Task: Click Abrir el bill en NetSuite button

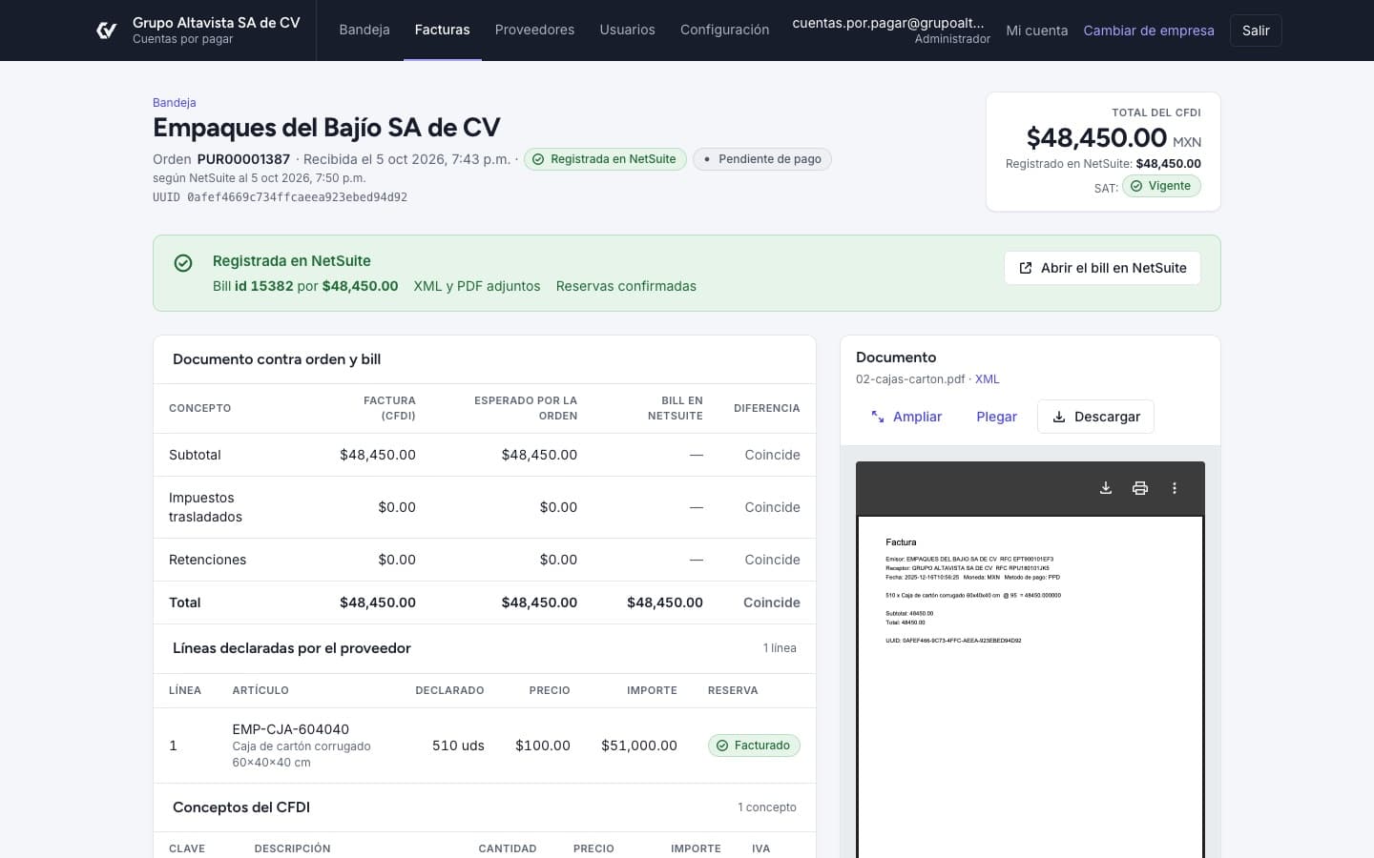Action: point(1102,268)
